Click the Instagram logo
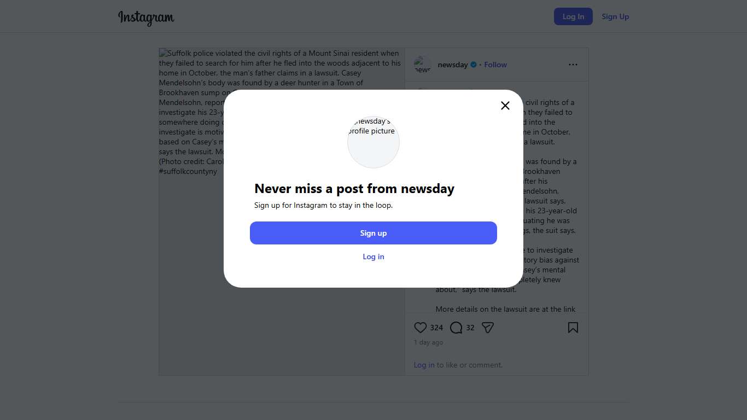Image resolution: width=747 pixels, height=420 pixels. tap(146, 17)
